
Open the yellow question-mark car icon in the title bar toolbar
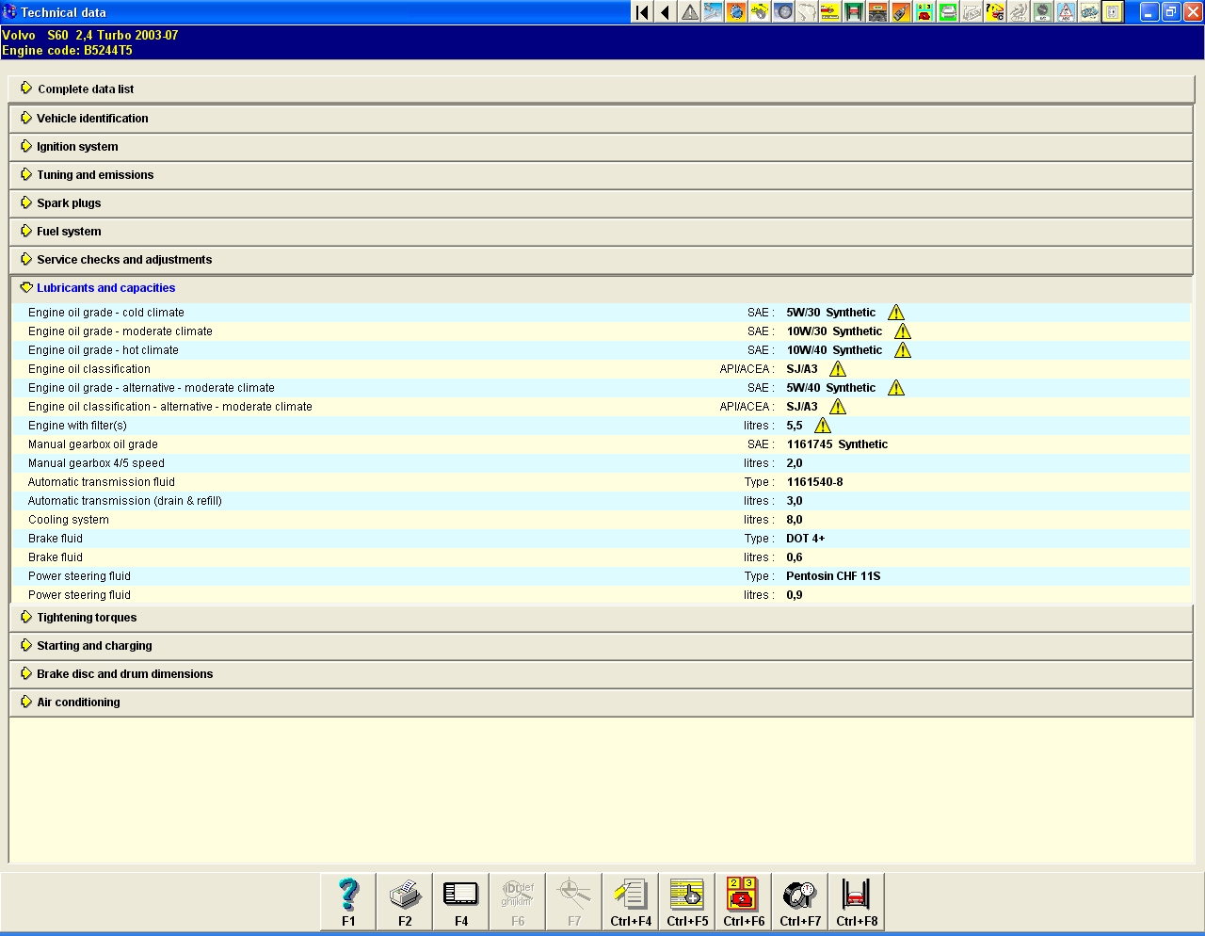pyautogui.click(x=995, y=12)
